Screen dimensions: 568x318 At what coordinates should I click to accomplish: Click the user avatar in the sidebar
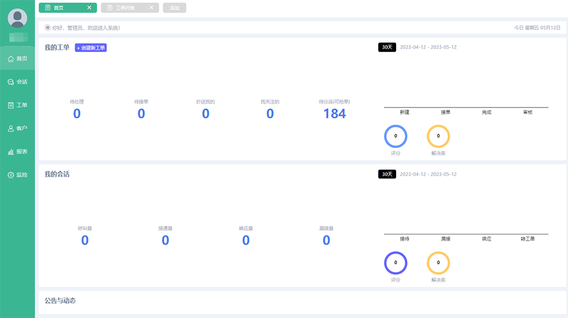(17, 18)
